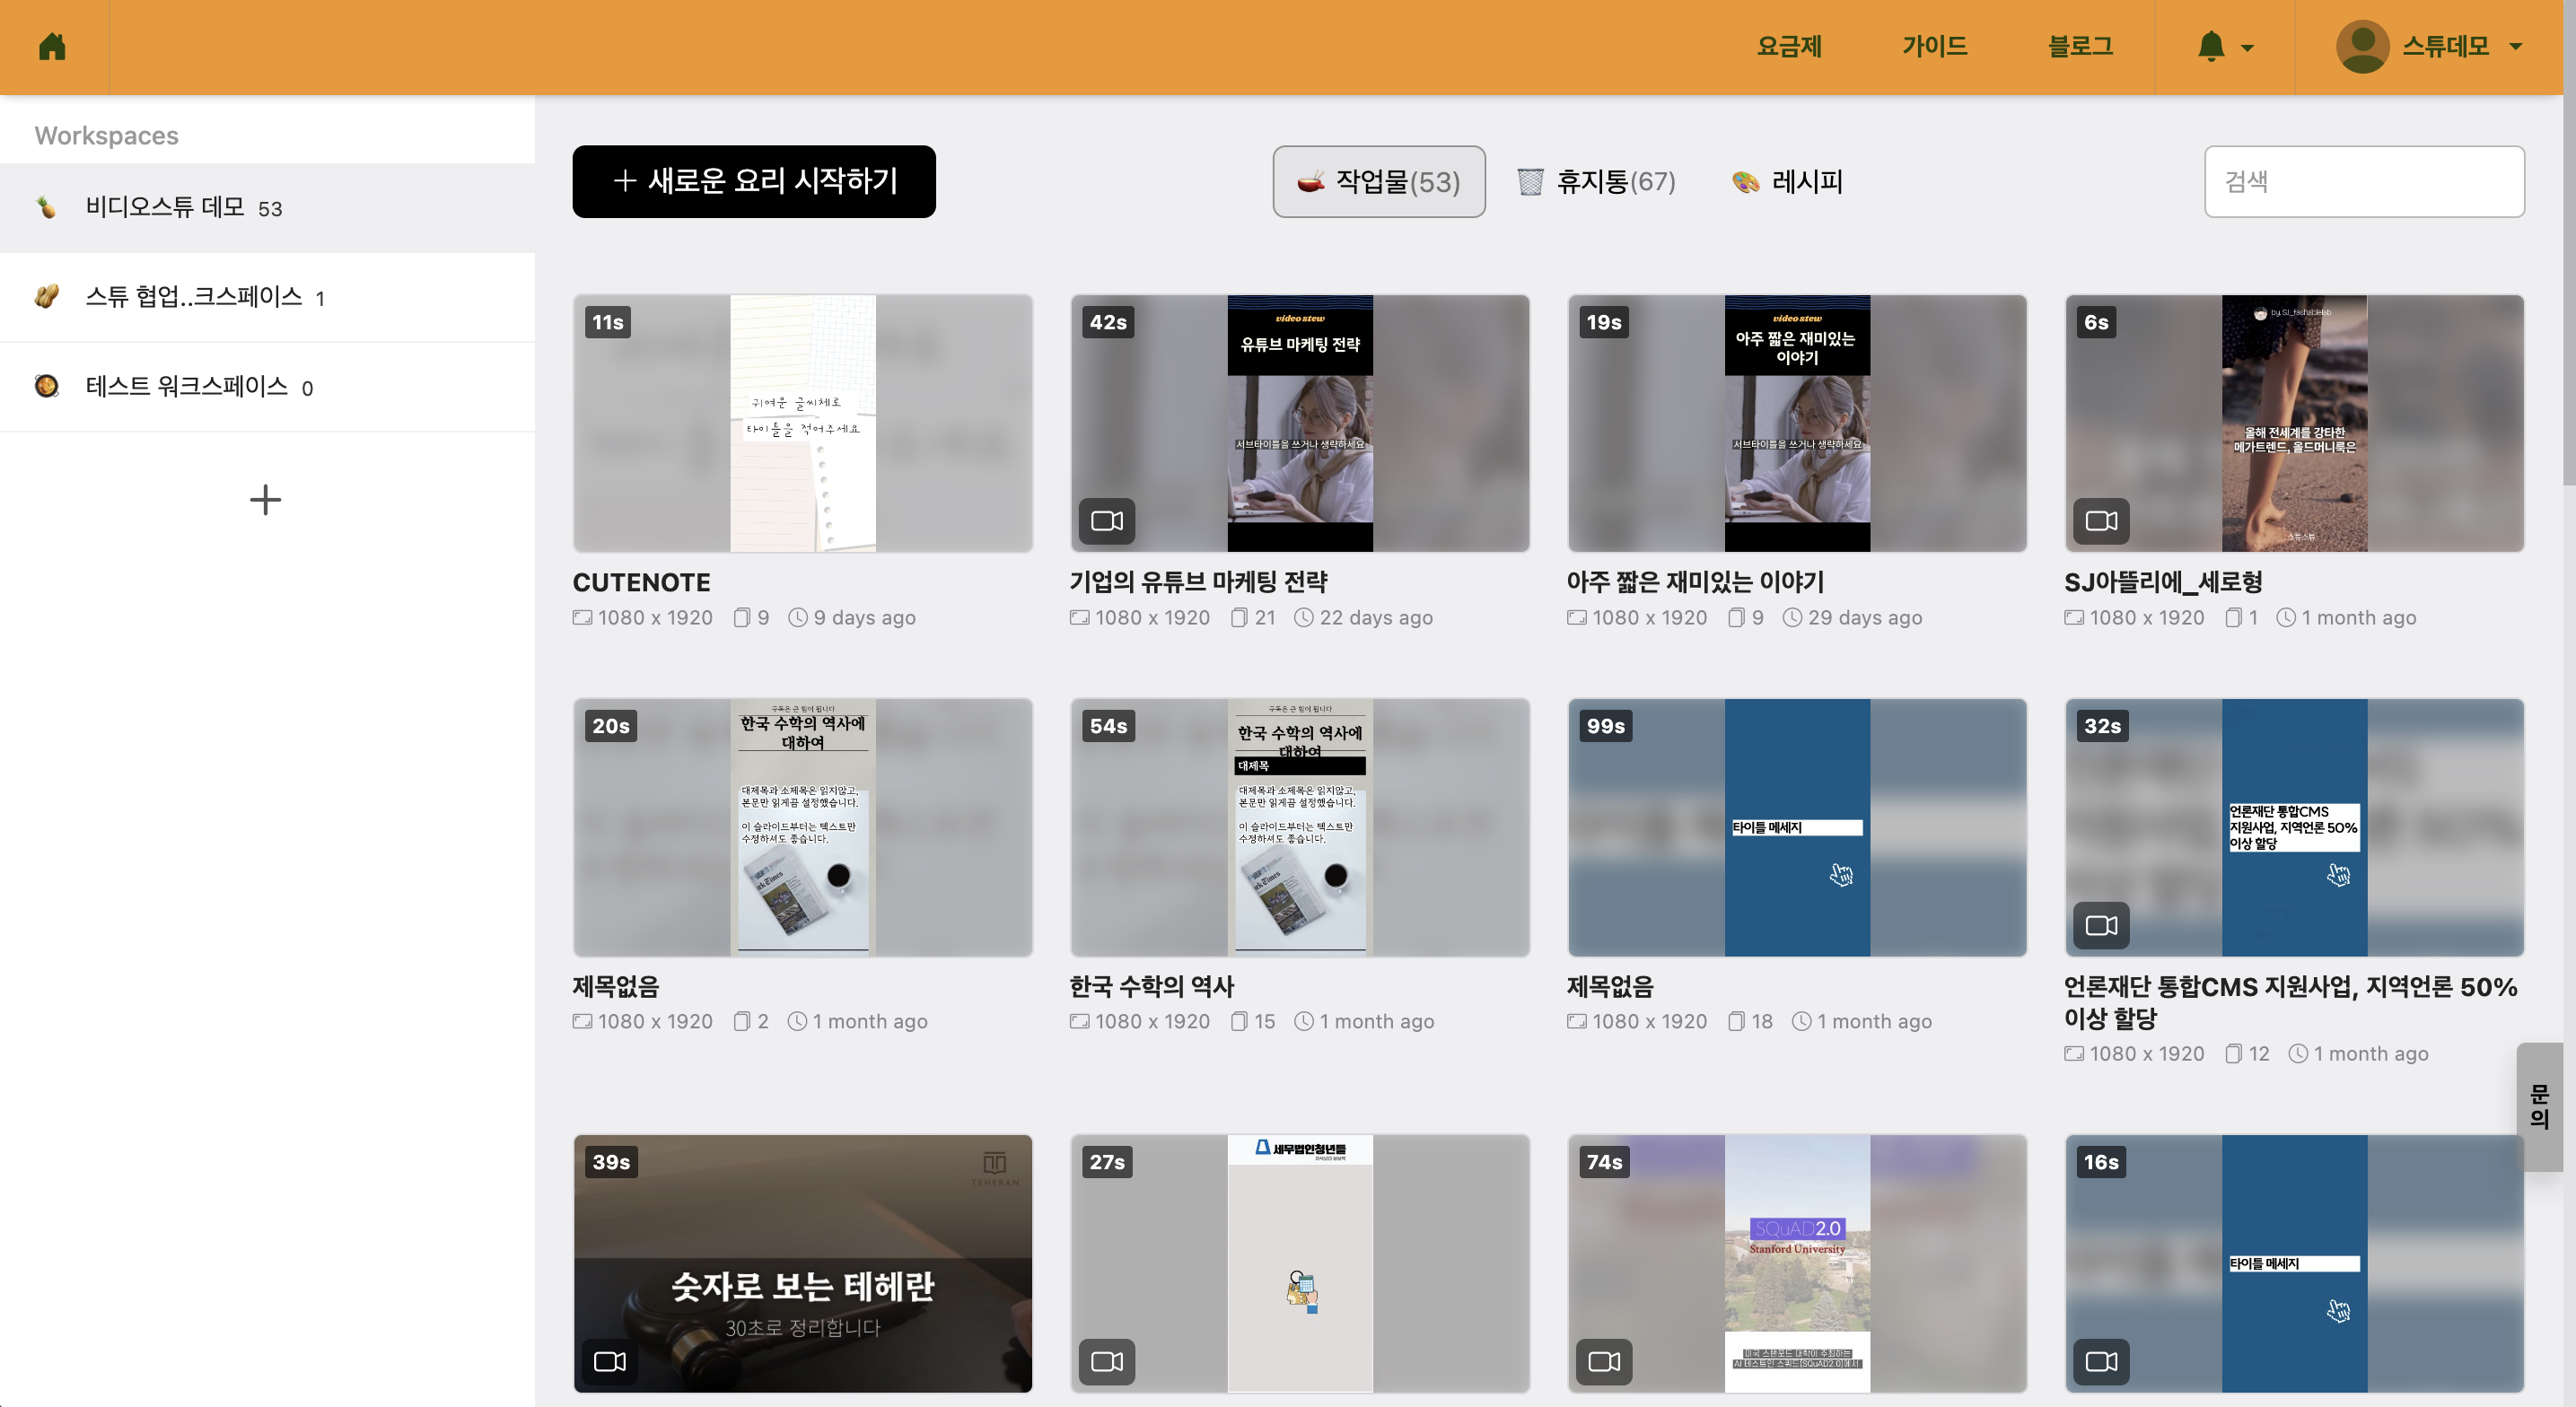This screenshot has height=1407, width=2576.
Task: Switch to the 작업물(53) tab
Action: (x=1378, y=182)
